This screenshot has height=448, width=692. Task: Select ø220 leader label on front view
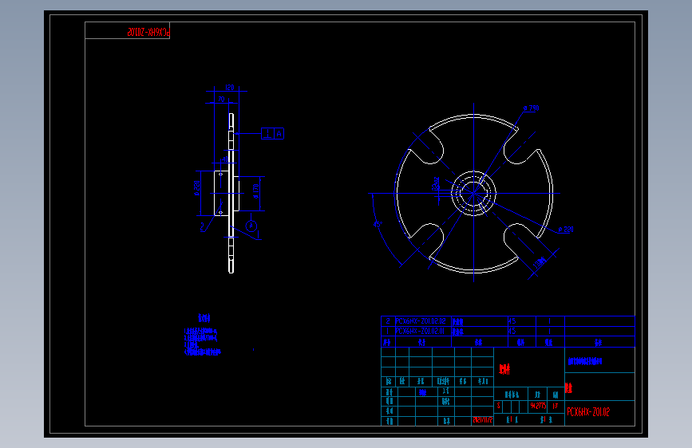[566, 230]
